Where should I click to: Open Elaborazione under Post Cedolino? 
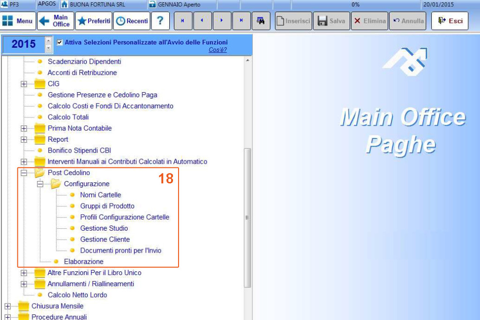click(x=83, y=262)
